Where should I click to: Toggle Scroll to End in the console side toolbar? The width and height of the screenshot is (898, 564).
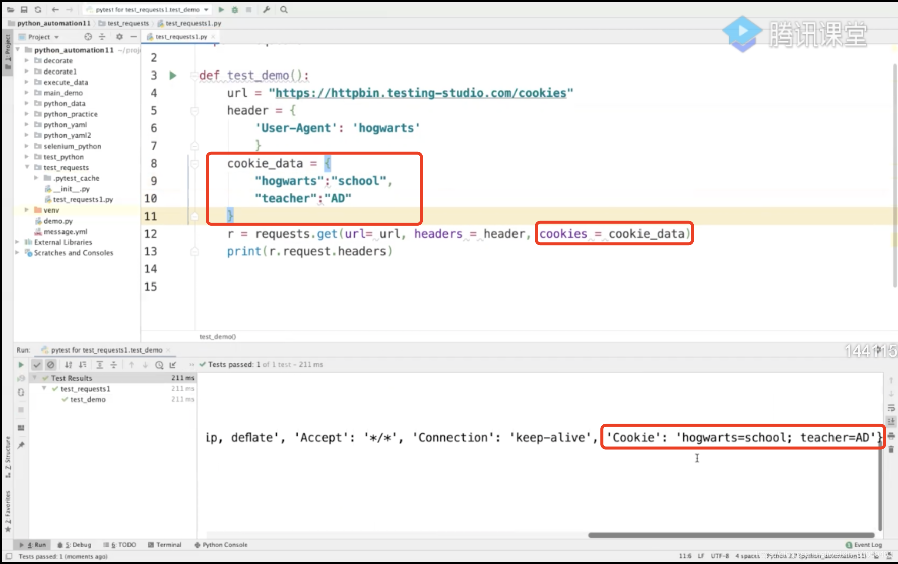tap(891, 421)
